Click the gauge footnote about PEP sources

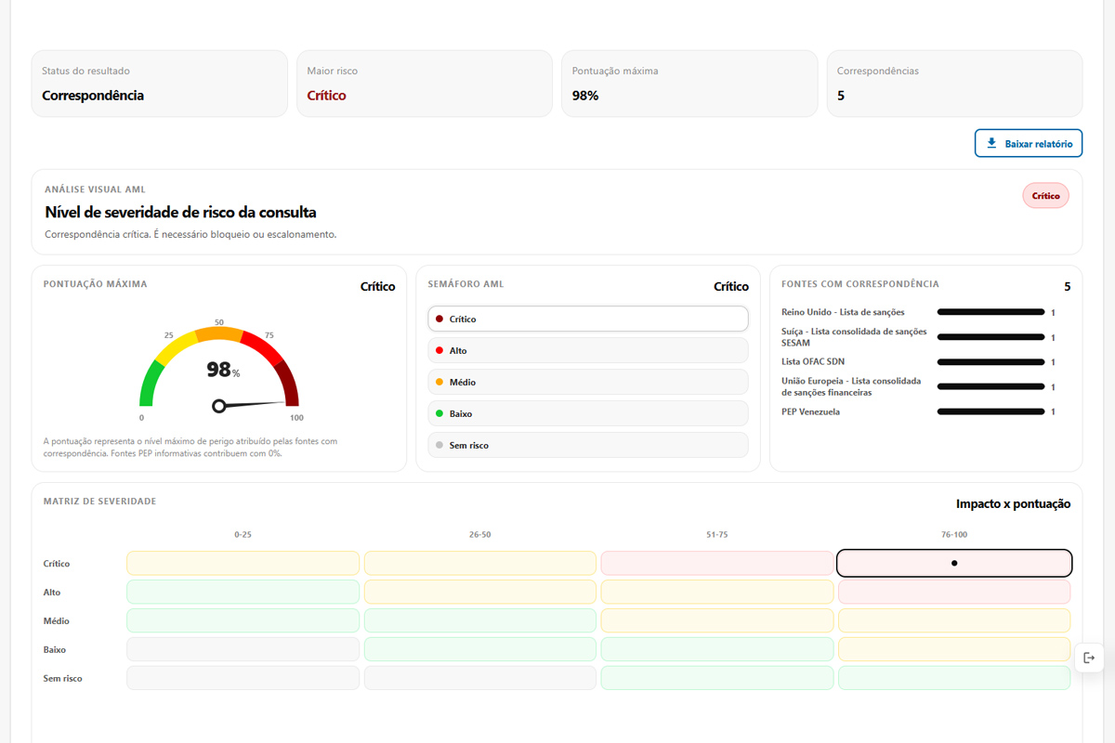(x=190, y=447)
